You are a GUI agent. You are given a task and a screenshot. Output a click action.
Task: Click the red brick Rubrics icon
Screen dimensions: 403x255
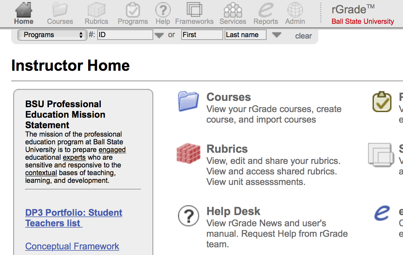tap(188, 153)
